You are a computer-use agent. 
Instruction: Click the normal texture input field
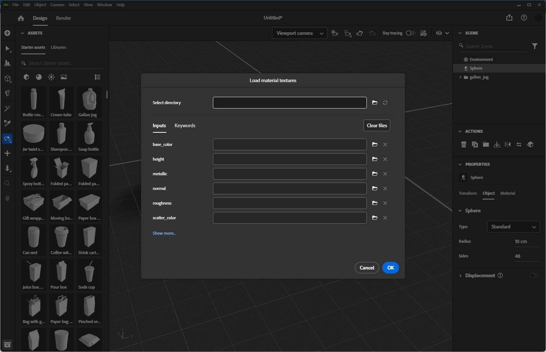pos(289,188)
